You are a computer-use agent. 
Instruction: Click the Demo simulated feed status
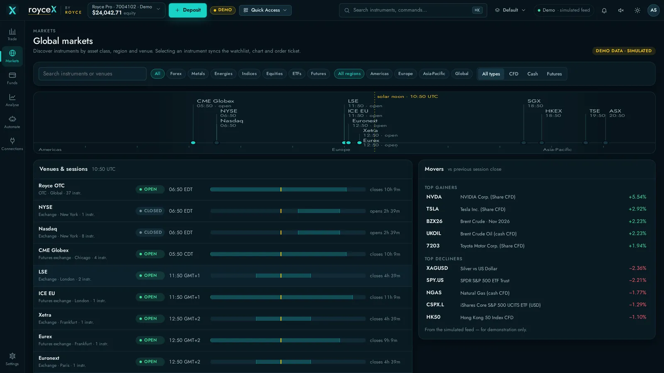[x=564, y=10]
